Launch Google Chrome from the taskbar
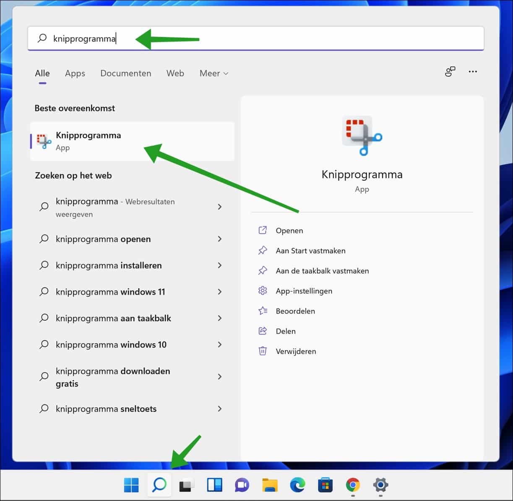The image size is (513, 501). (x=353, y=485)
